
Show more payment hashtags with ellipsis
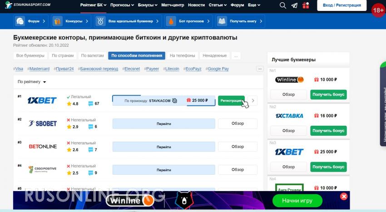coord(260,69)
